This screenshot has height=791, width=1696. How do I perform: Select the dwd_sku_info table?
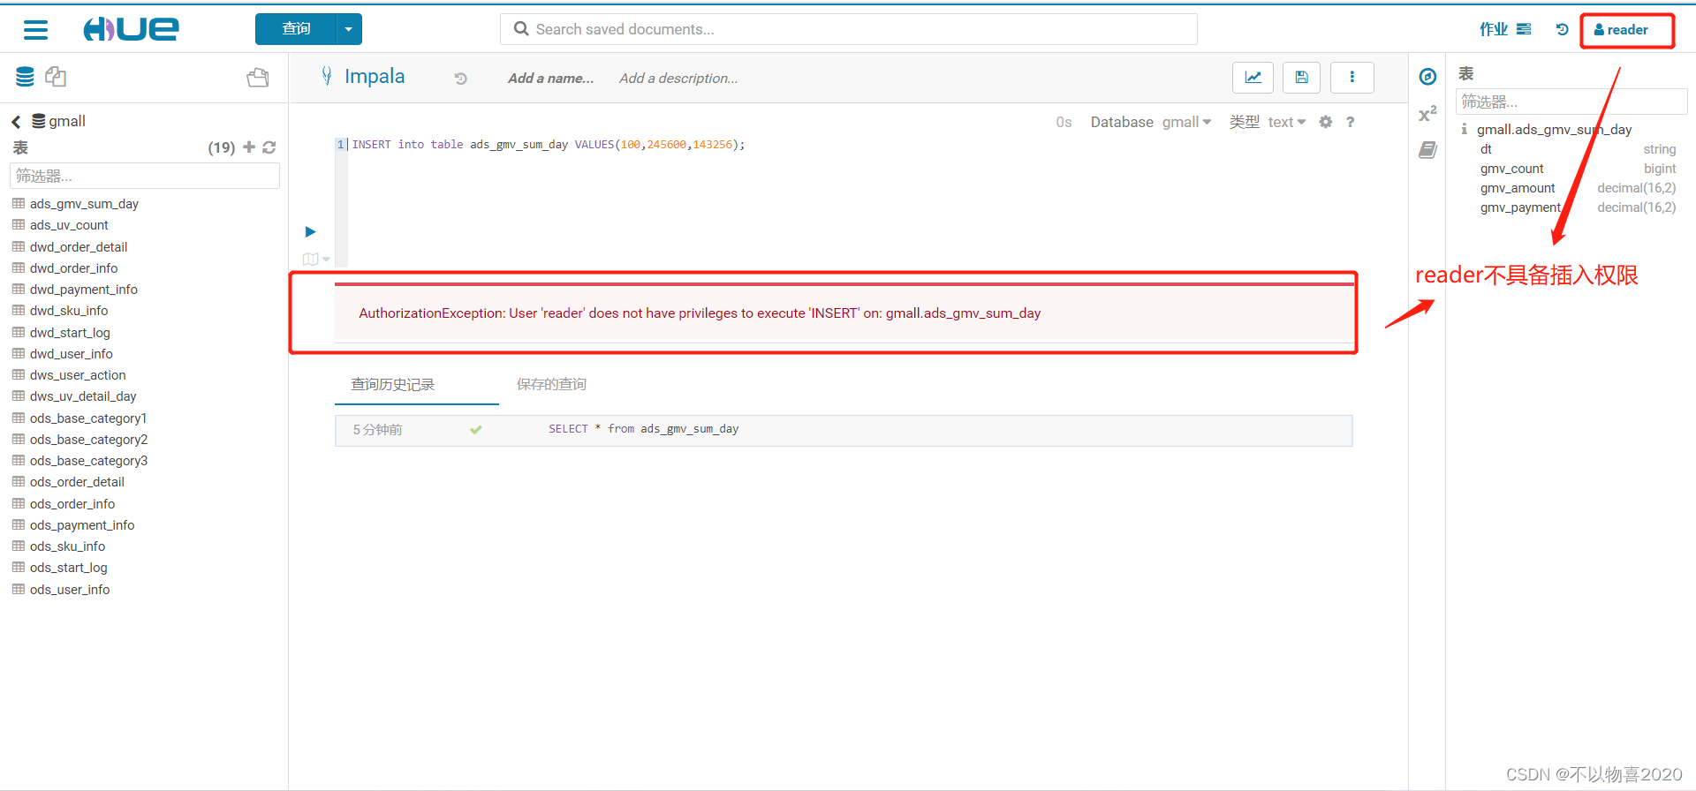pos(69,311)
